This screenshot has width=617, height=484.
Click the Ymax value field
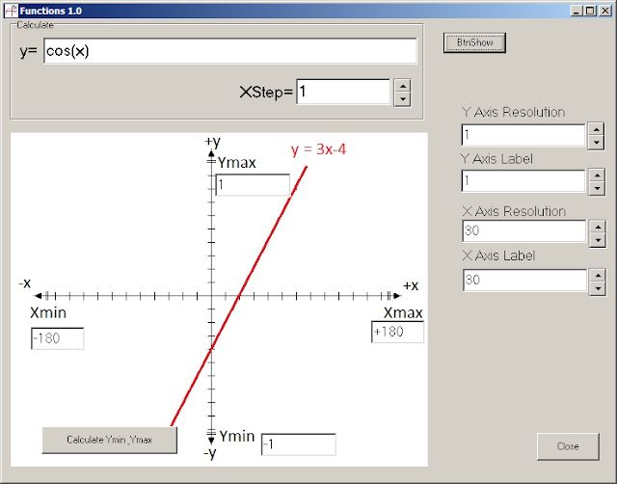[253, 185]
